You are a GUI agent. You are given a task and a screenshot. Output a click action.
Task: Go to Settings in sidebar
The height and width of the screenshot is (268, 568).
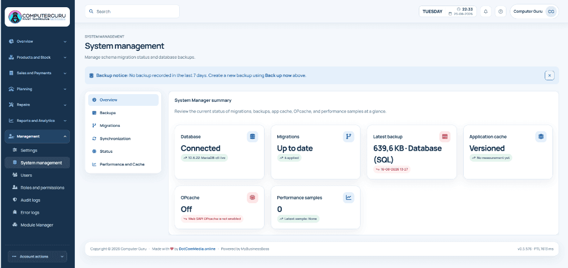coord(37,150)
